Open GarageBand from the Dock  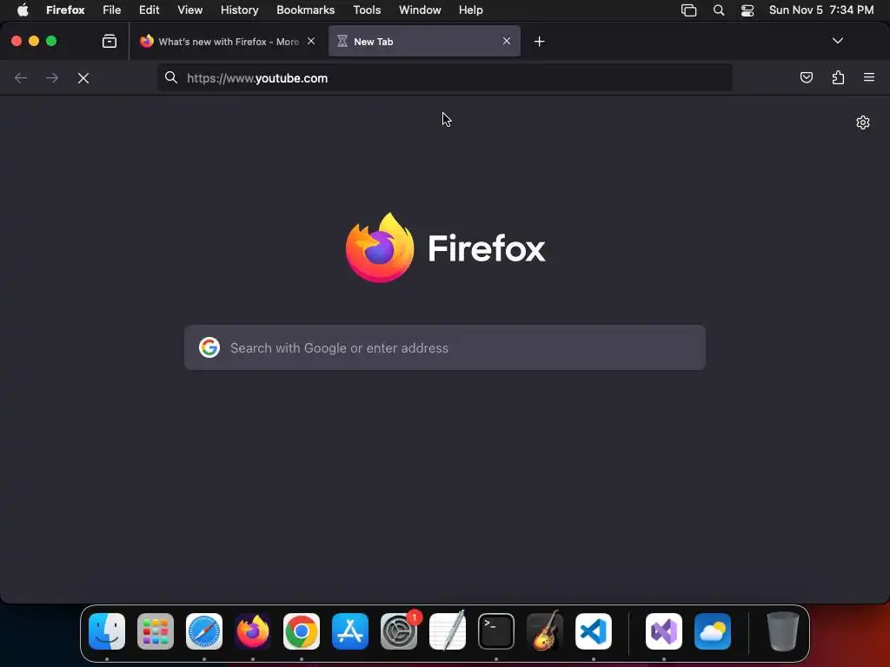tap(545, 631)
